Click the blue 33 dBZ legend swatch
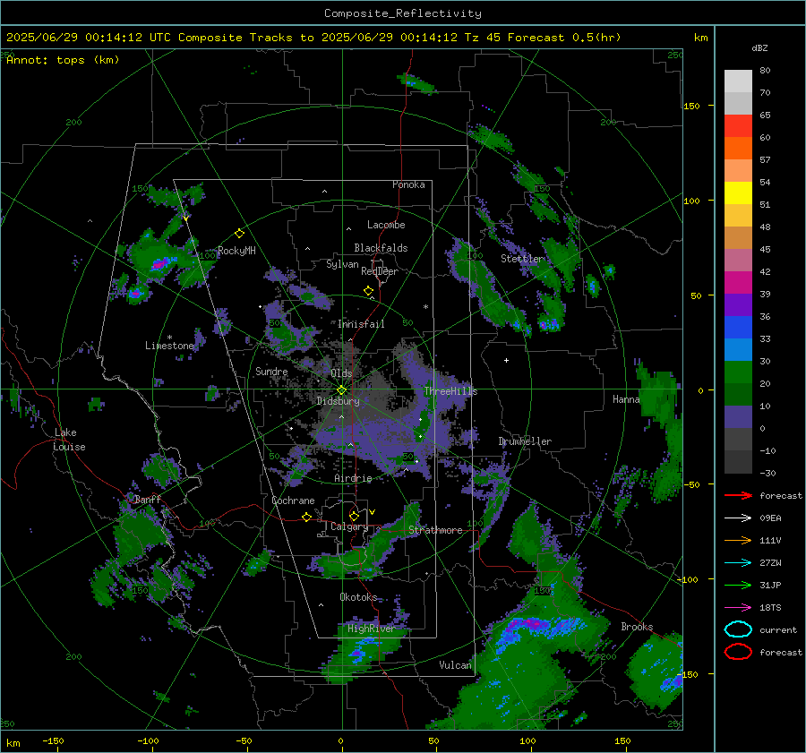 point(738,327)
